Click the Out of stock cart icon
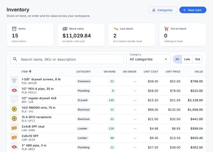The image size is (213, 152). pos(166,29)
